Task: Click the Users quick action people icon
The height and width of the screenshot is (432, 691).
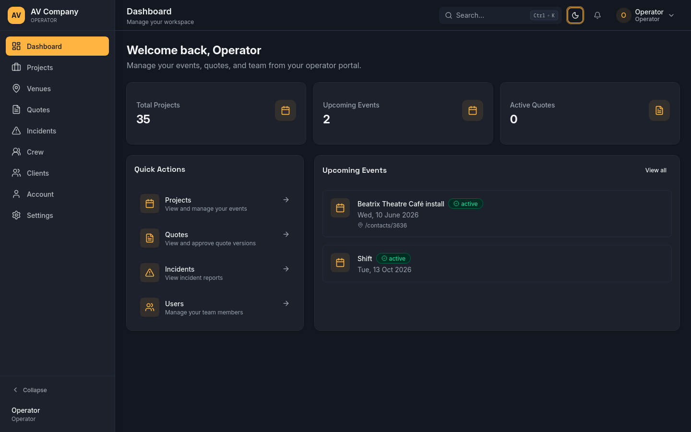Action: (x=150, y=307)
